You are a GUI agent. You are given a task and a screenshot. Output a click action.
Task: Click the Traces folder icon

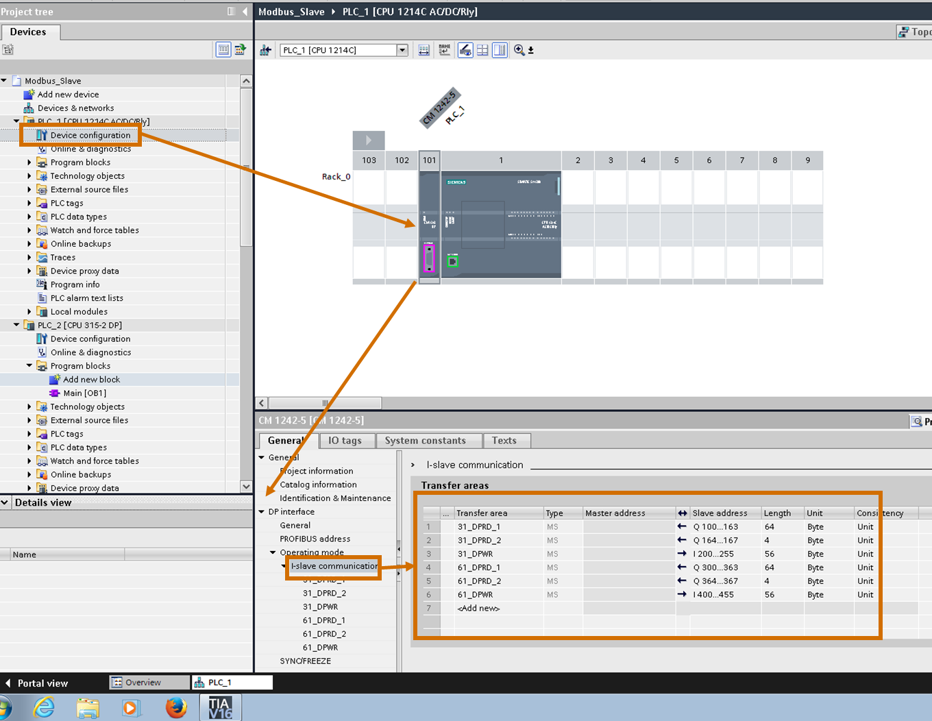point(42,257)
